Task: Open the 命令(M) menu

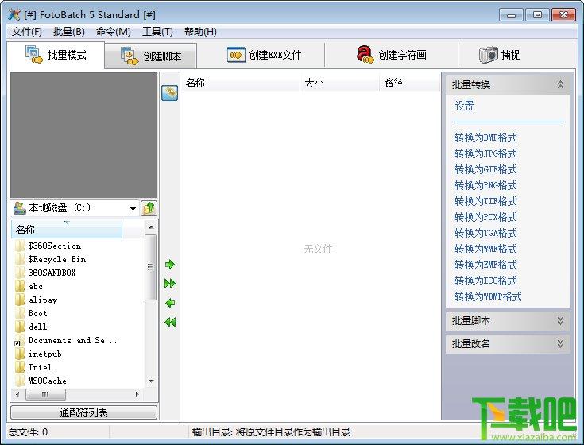Action: pos(113,32)
